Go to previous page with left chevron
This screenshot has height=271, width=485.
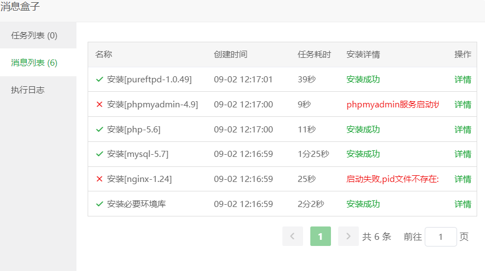click(292, 236)
